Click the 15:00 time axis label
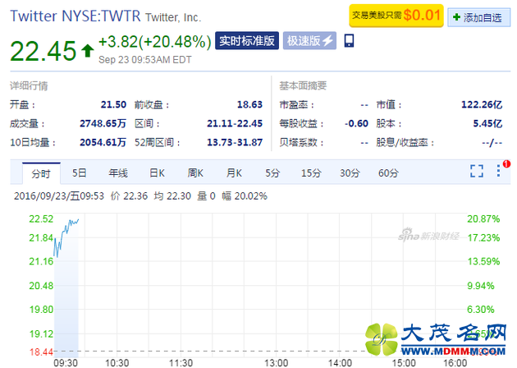The width and height of the screenshot is (517, 368). pos(404,363)
